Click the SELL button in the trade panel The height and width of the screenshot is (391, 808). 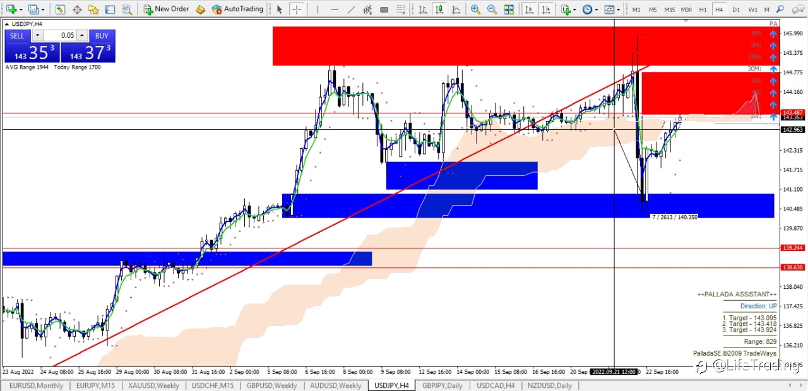click(x=17, y=35)
